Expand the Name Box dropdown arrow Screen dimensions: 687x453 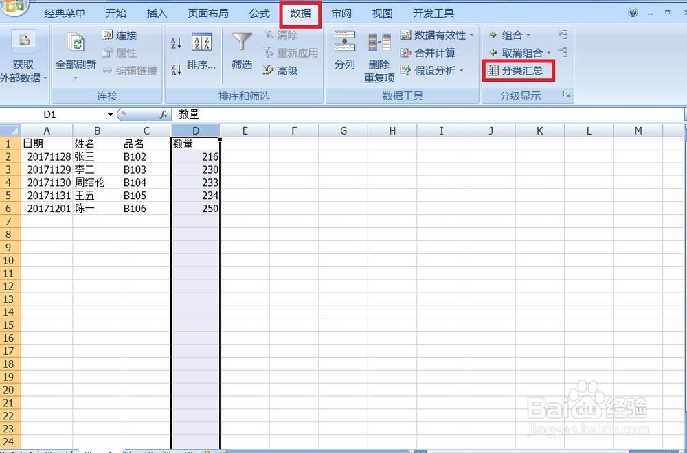tap(110, 115)
